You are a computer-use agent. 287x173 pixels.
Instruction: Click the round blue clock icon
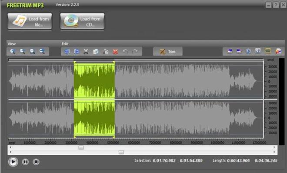tap(248, 51)
